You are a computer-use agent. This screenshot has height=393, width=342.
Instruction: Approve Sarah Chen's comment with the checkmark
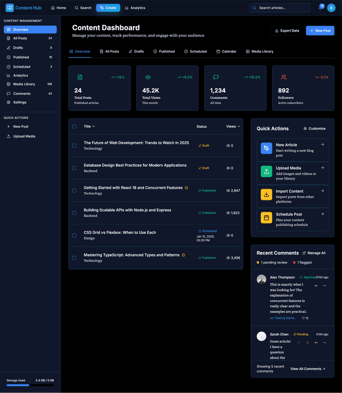tap(299, 342)
